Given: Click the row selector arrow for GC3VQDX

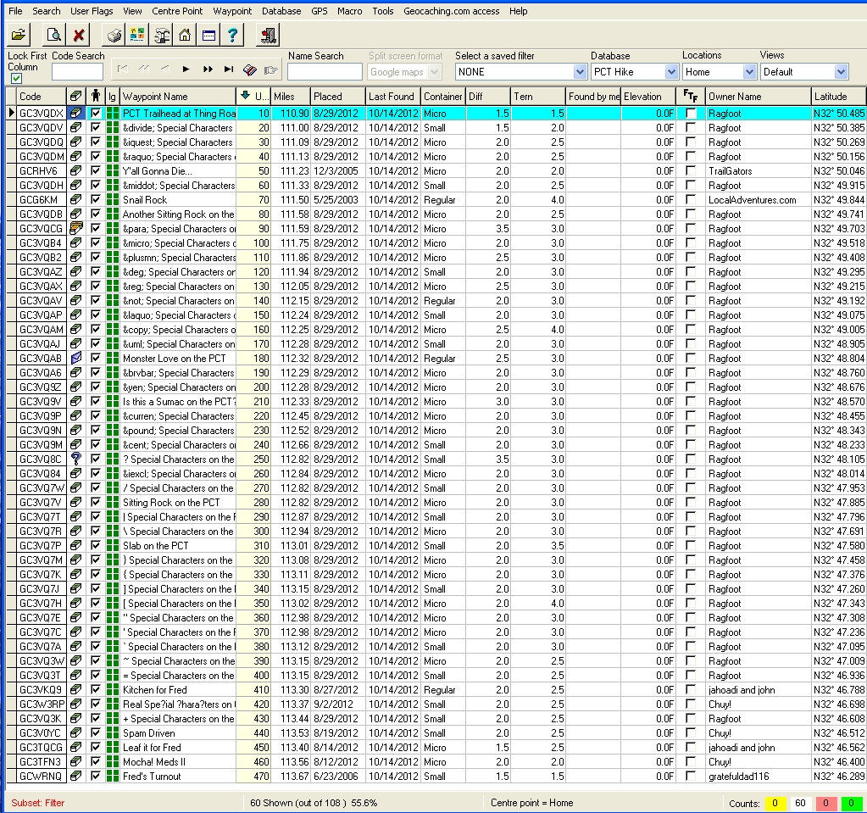Looking at the screenshot, I should click(x=11, y=113).
